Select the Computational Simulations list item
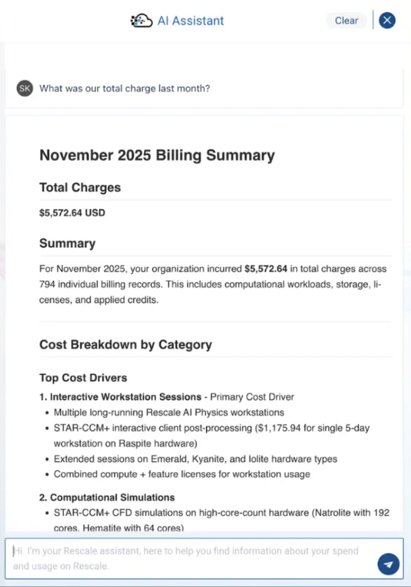The width and height of the screenshot is (411, 587). 112,497
